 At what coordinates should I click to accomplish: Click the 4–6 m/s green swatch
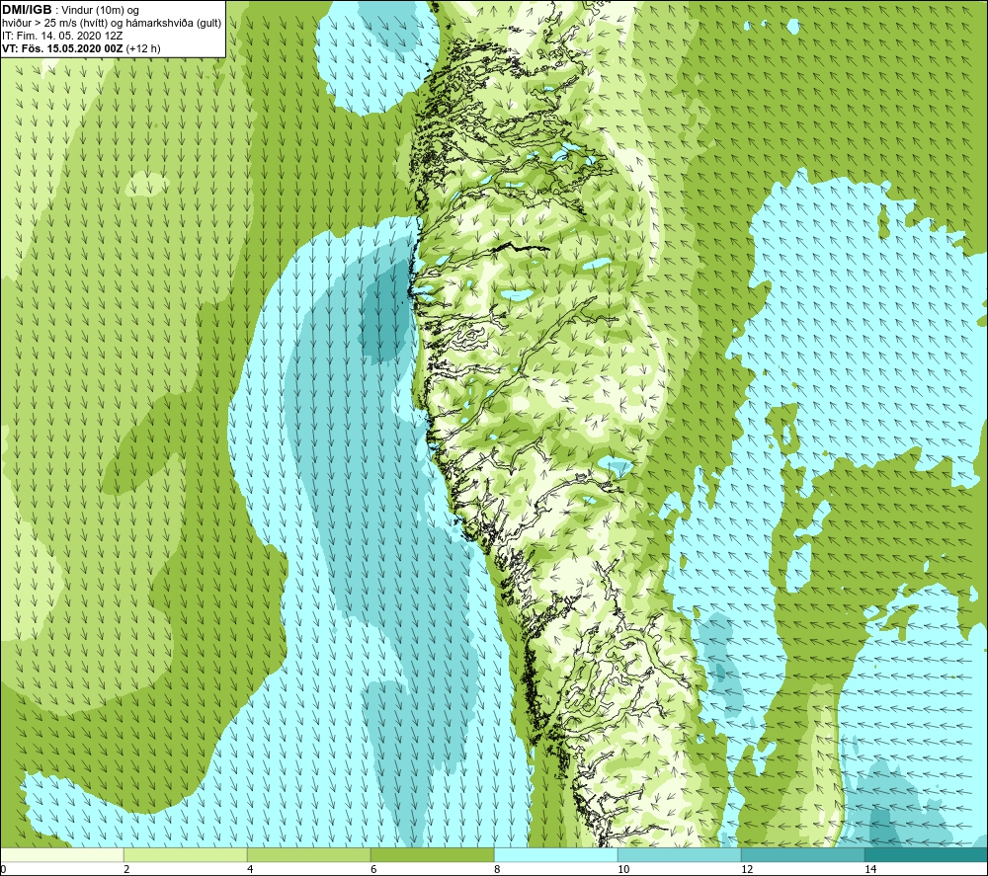pos(308,854)
